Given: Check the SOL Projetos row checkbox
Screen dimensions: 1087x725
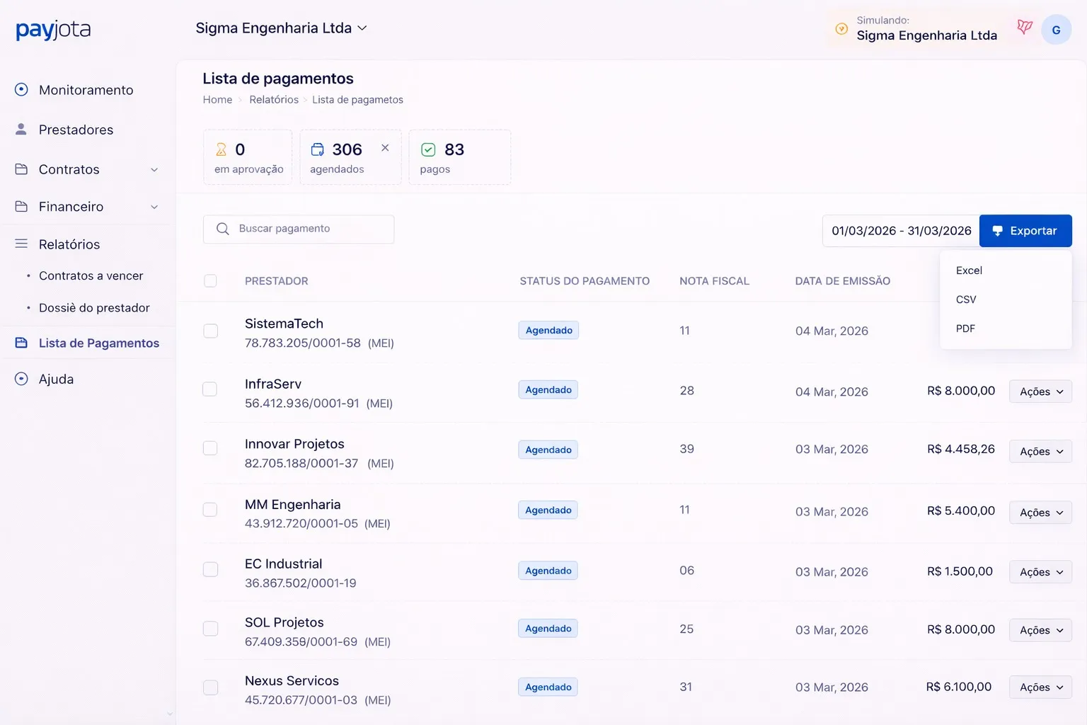Looking at the screenshot, I should (210, 628).
